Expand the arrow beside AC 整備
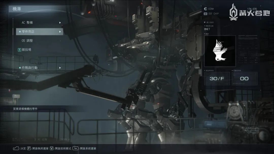 tap(60, 23)
